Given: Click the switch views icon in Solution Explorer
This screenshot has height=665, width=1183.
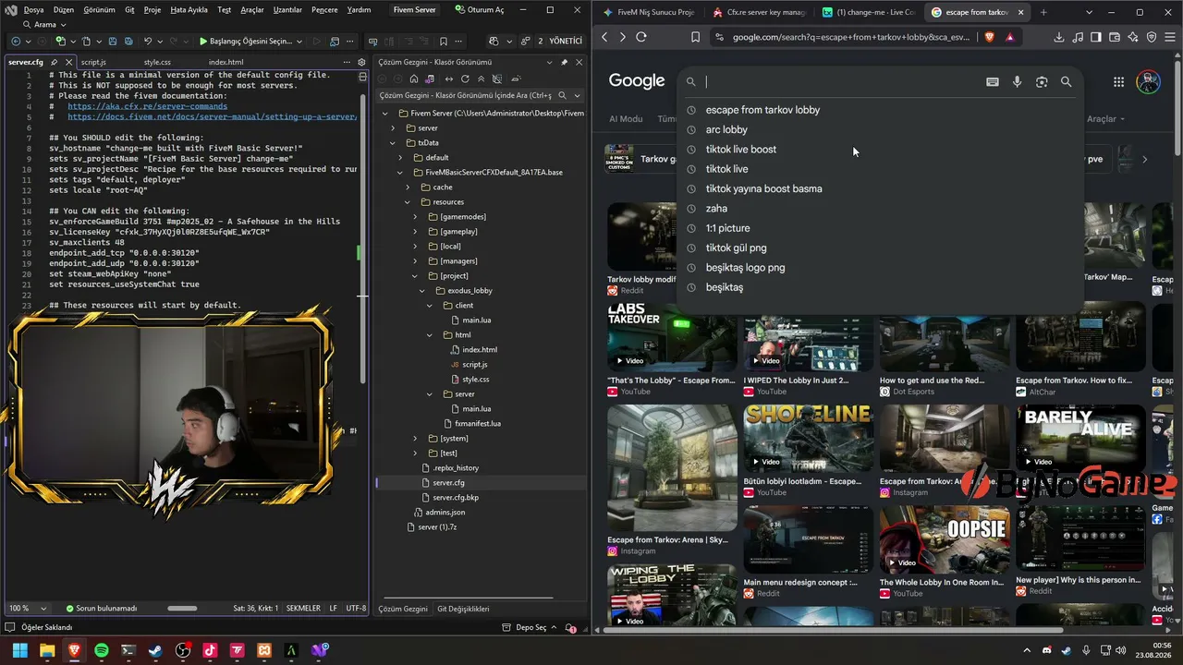Looking at the screenshot, I should pos(431,79).
